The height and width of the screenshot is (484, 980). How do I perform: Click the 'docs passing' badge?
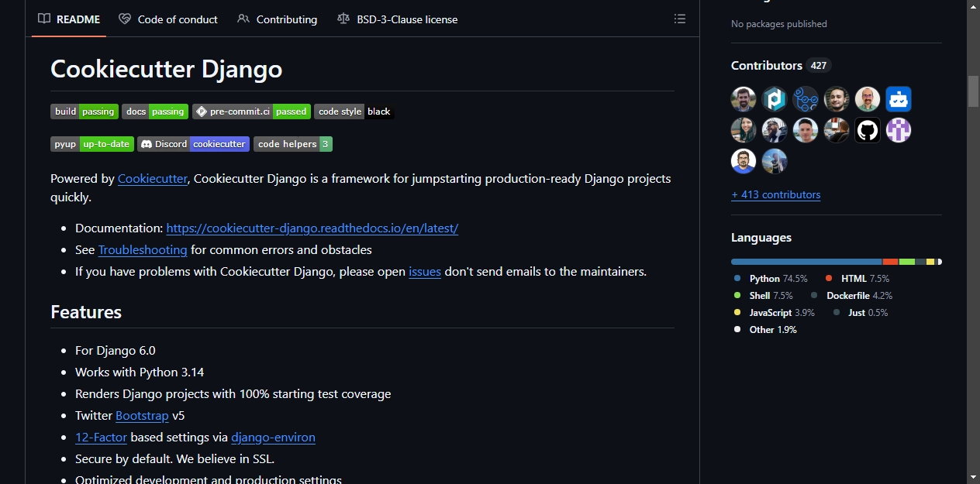[x=155, y=112]
